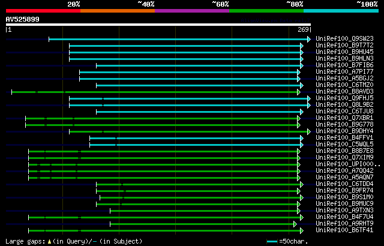Image resolution: width=384 pixels, height=246 pixels.
Task: Select hit label UniRef100_B9HLN3
Action: pyautogui.click(x=344, y=59)
